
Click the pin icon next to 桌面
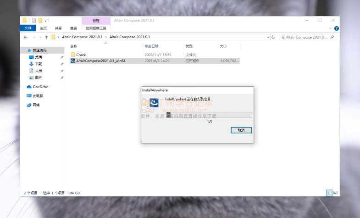click(62, 57)
